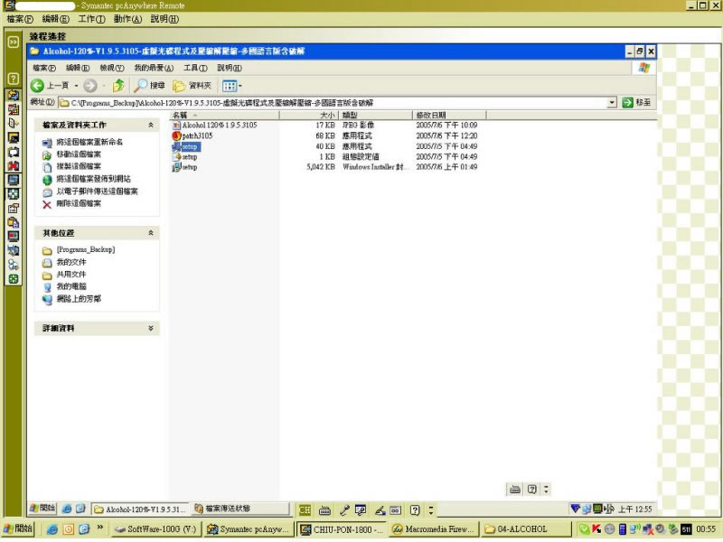Select the patch3105 application file

(x=192, y=135)
